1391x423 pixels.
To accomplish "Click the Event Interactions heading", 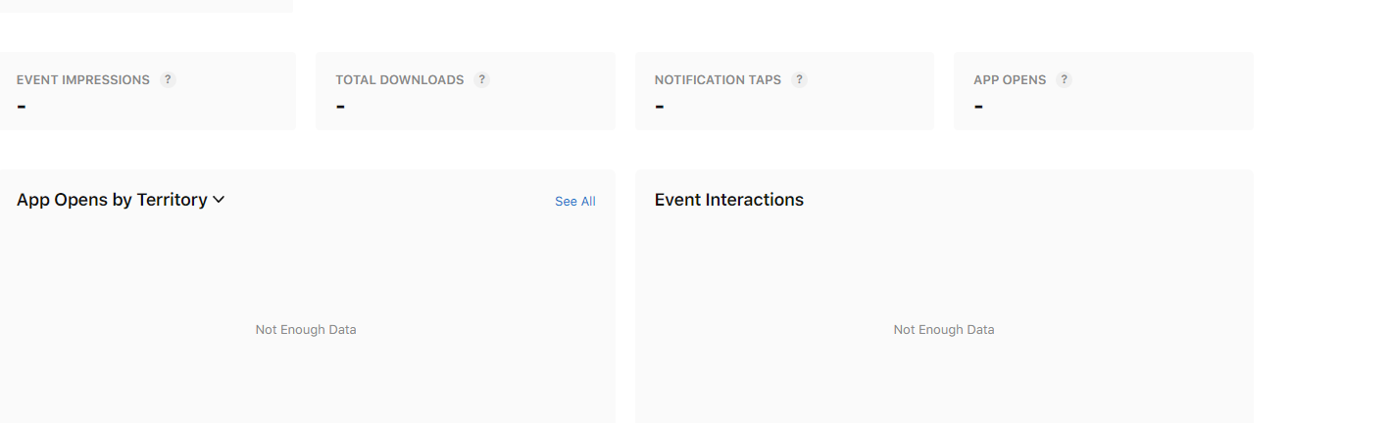I will [728, 200].
